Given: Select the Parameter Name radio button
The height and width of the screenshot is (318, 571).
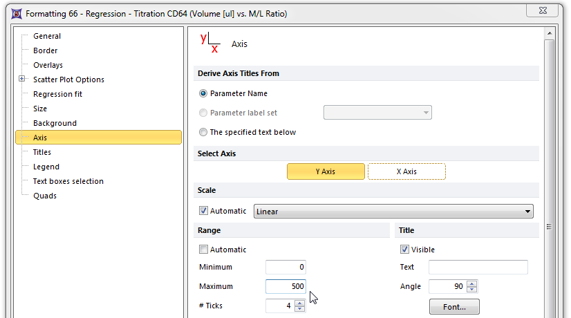Looking at the screenshot, I should tap(203, 93).
